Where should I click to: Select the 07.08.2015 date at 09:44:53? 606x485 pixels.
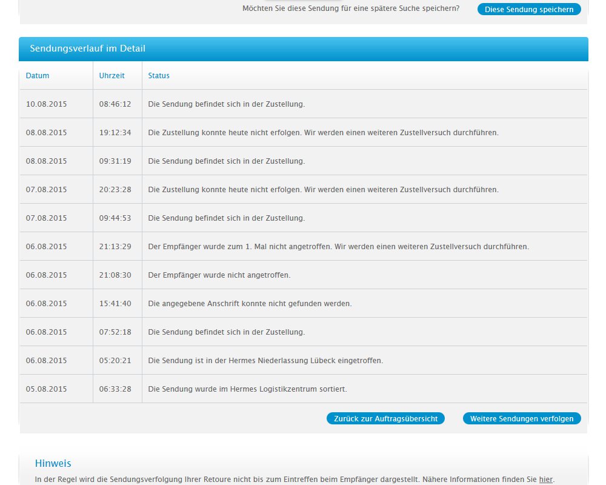tap(47, 218)
